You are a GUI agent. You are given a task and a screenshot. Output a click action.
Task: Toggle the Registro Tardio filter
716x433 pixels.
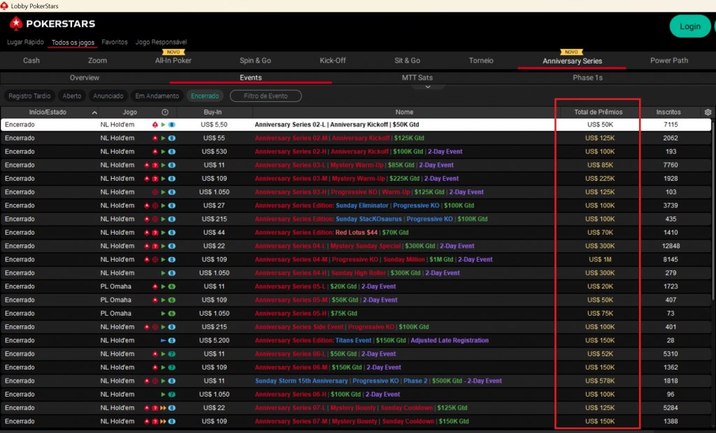29,96
